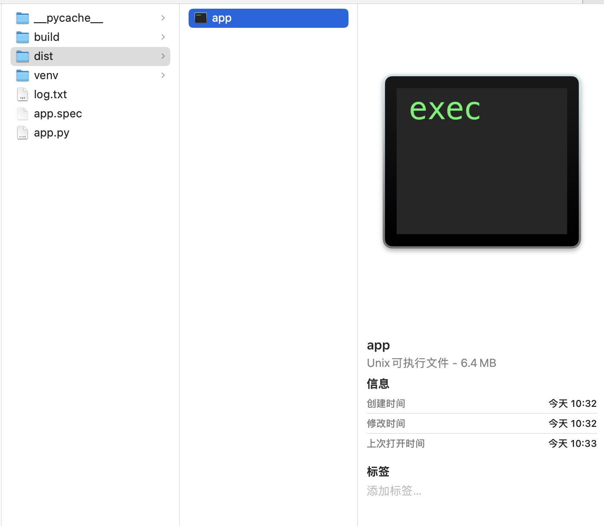
Task: Expand the build folder chevron
Action: click(x=163, y=37)
